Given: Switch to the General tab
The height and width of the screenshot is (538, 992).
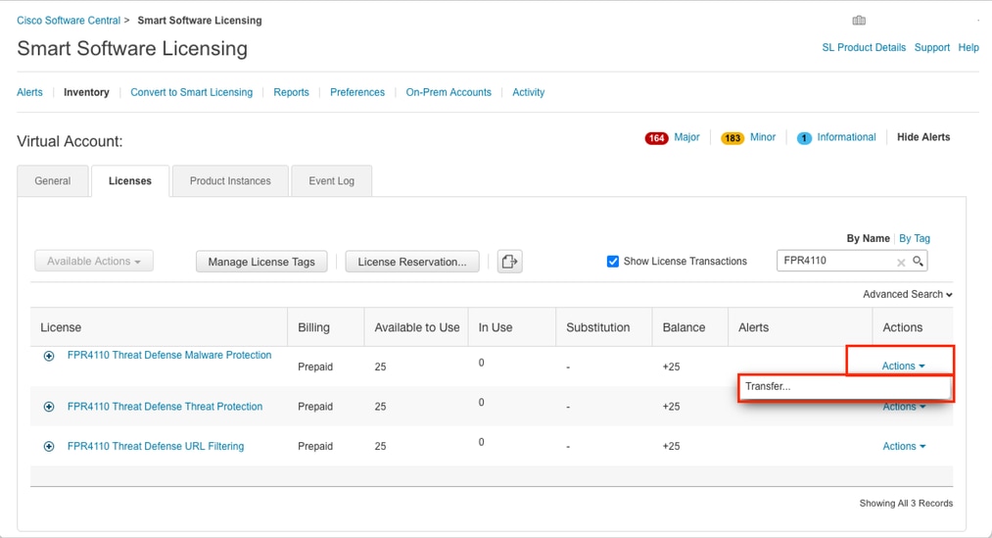Looking at the screenshot, I should tap(53, 181).
